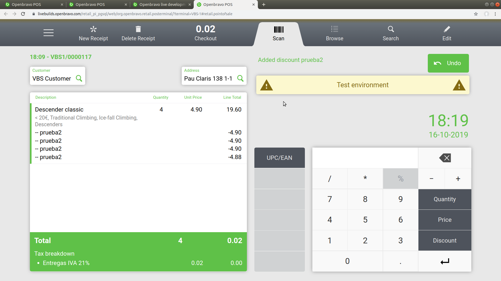Switch to the Scan tab
Image resolution: width=501 pixels, height=281 pixels.
pos(278,34)
